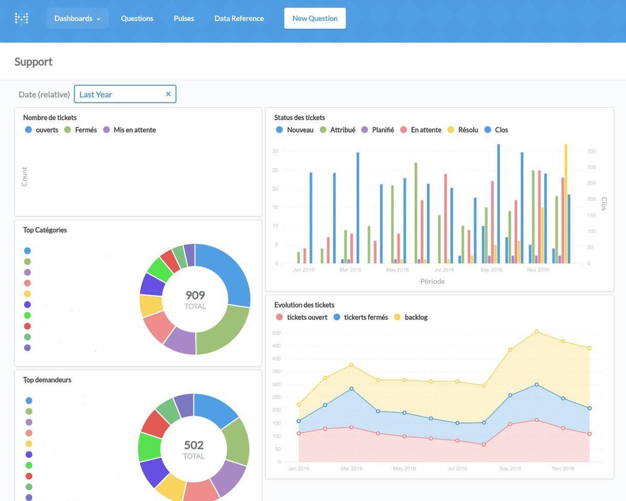Click the Oct 2016 backlog peak point

(537, 331)
